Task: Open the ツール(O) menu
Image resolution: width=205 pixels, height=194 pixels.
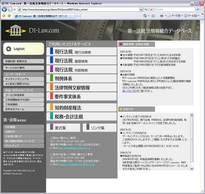Action: (192, 16)
